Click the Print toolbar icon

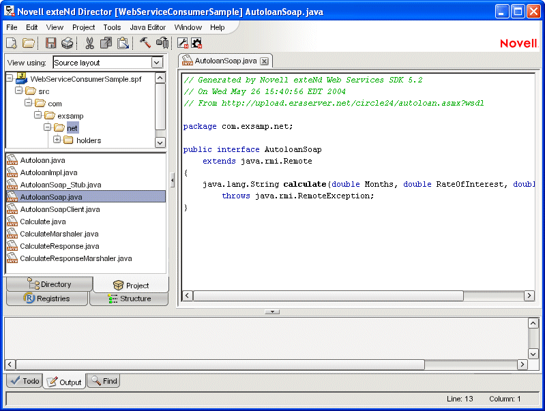click(67, 43)
